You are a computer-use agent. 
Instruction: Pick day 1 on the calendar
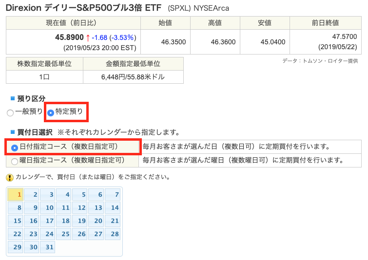click(16, 195)
